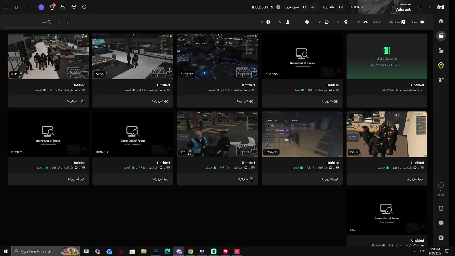Expand the sort chevron dropdown
This screenshot has height=256, width=455.
coord(60,22)
